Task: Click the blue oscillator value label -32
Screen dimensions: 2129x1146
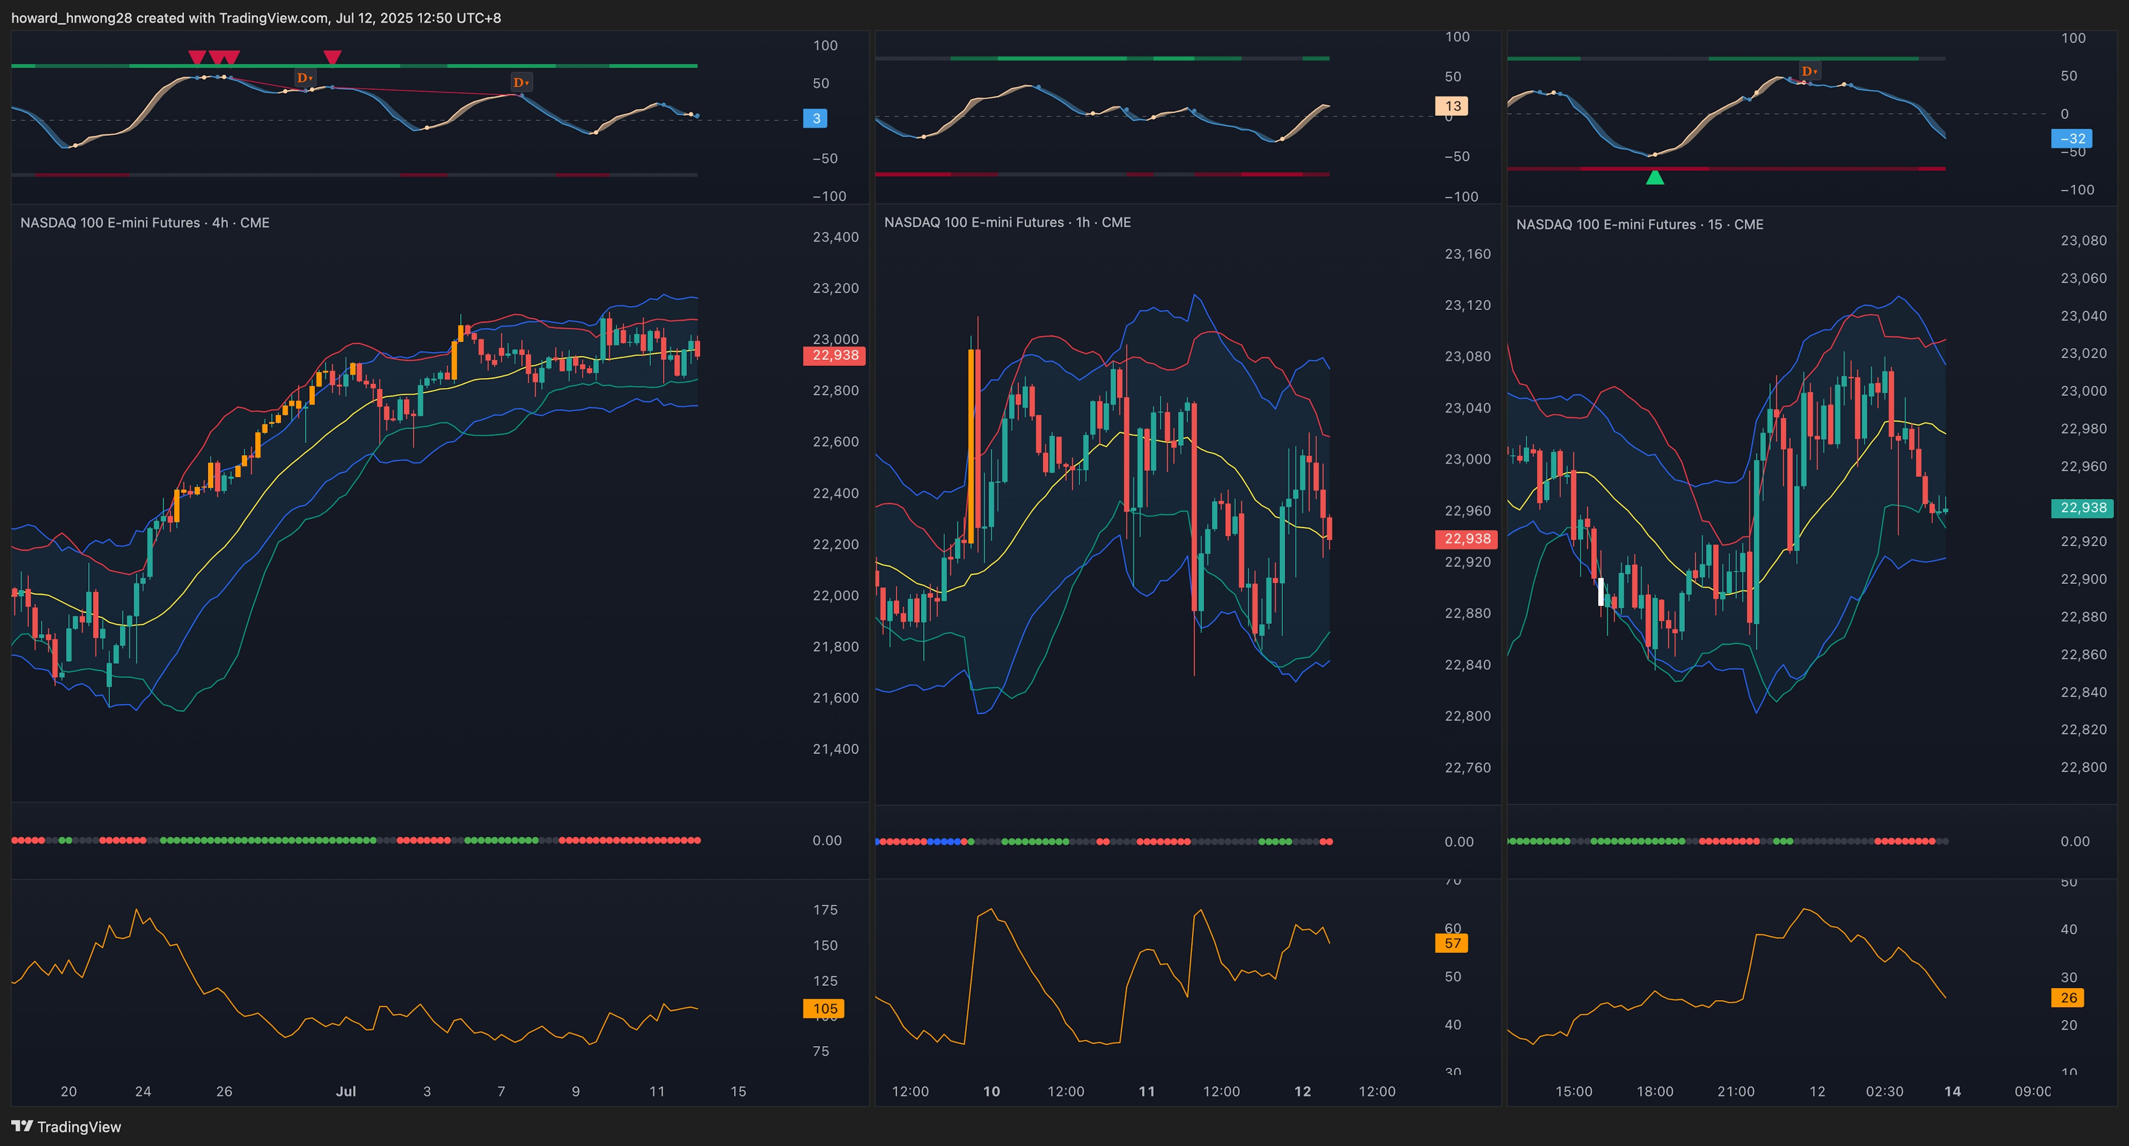Action: tap(2072, 138)
